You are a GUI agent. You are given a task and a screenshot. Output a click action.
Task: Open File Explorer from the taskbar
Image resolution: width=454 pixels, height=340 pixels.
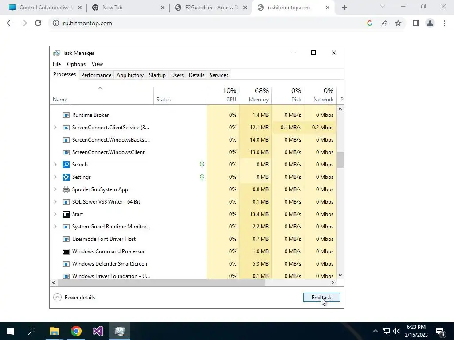54,331
